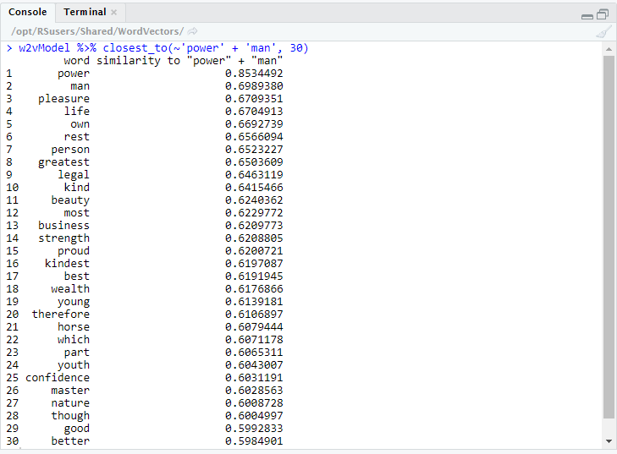The image size is (617, 454).
Task: Clear console with the broom icon
Action: [x=603, y=31]
